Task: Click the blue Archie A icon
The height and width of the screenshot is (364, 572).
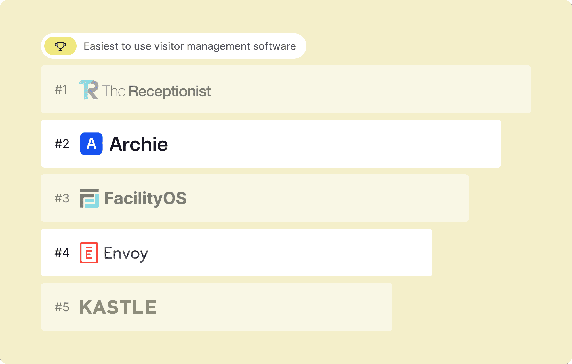Action: pos(91,144)
